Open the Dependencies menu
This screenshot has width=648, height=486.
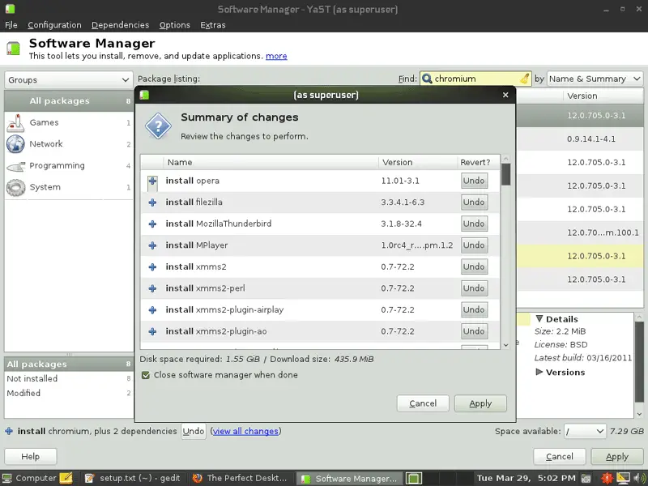click(x=120, y=25)
